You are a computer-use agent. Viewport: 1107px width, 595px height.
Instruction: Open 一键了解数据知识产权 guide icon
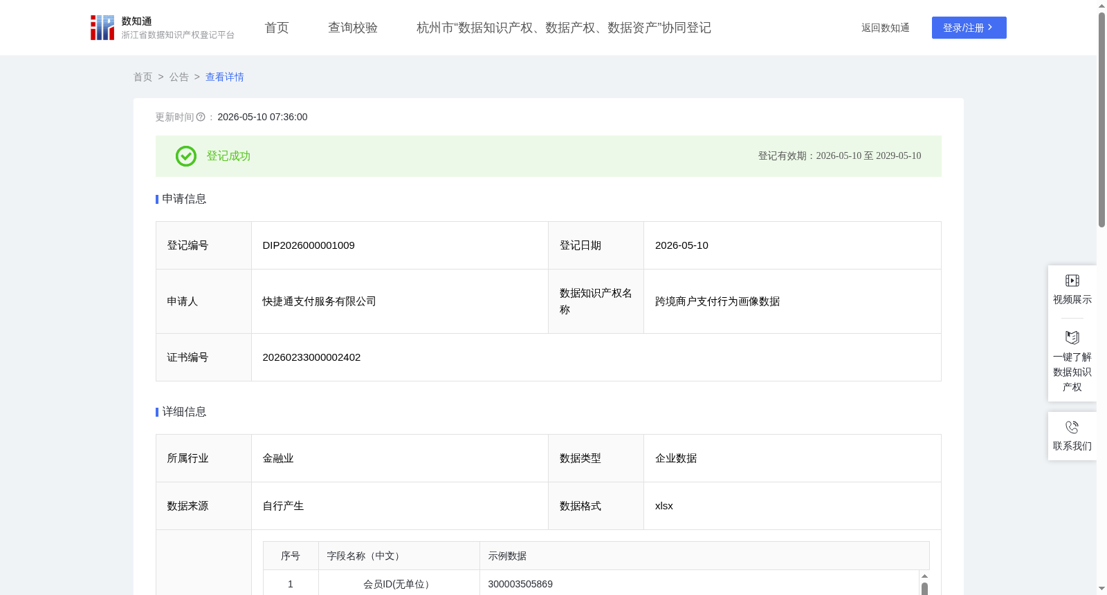(1072, 338)
